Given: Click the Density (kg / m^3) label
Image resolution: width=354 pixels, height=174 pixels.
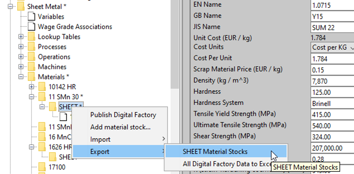Looking at the screenshot, I should click(x=221, y=80).
